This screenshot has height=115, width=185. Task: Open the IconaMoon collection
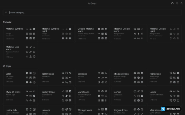click(92, 95)
